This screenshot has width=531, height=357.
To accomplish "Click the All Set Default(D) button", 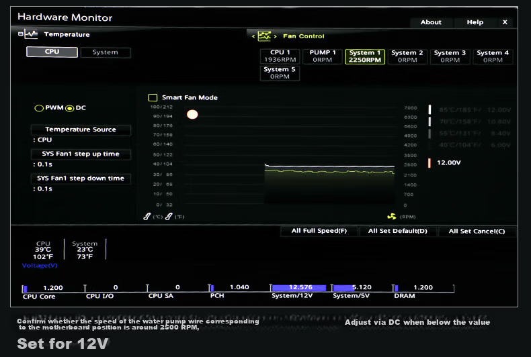I will click(x=397, y=231).
